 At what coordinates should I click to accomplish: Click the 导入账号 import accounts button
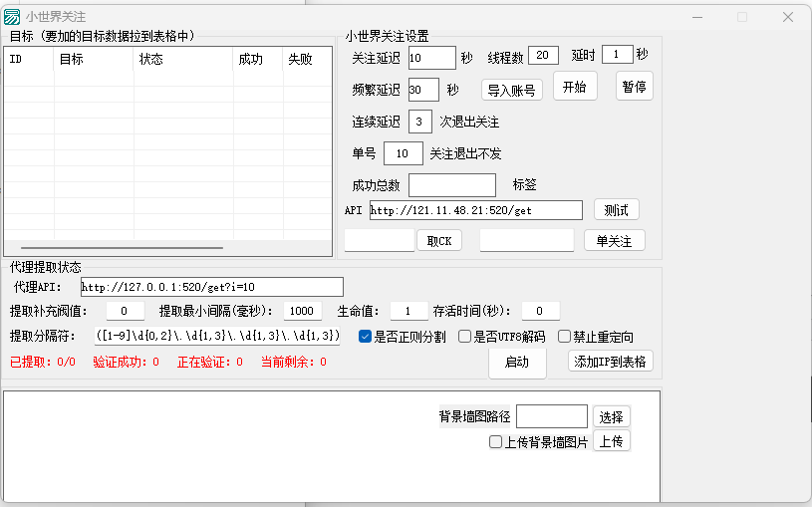click(x=511, y=91)
